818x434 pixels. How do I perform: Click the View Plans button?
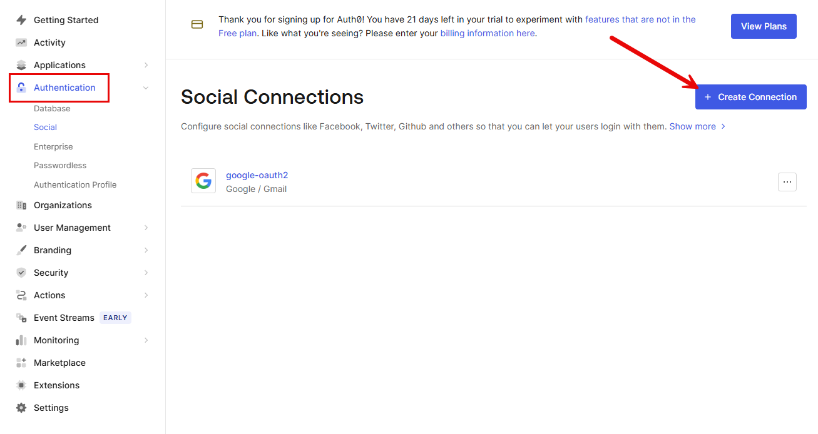tap(764, 26)
